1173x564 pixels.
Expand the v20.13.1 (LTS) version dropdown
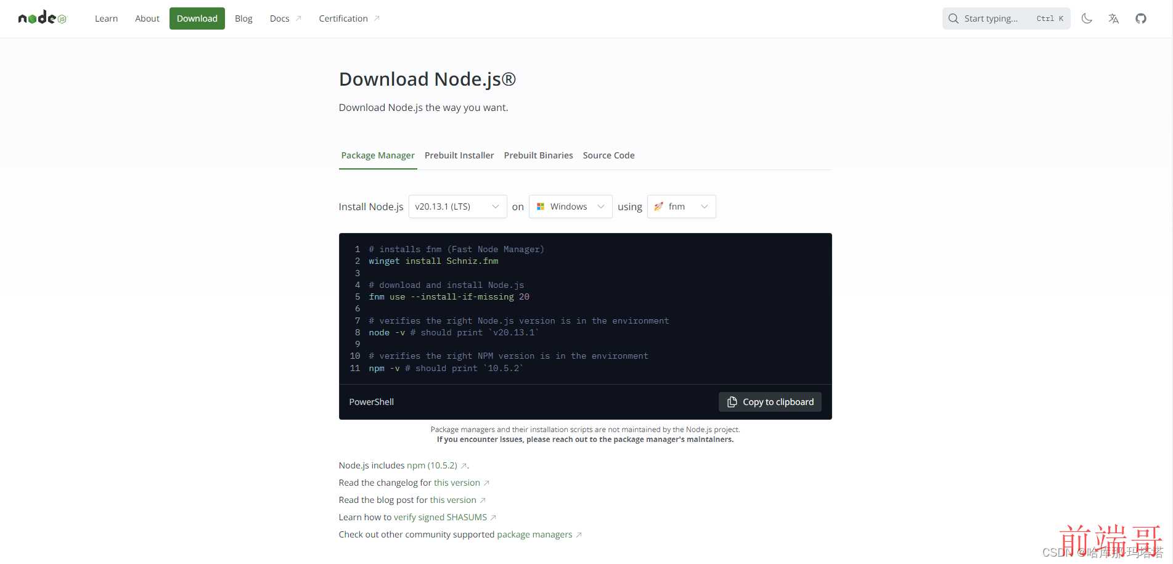(457, 206)
